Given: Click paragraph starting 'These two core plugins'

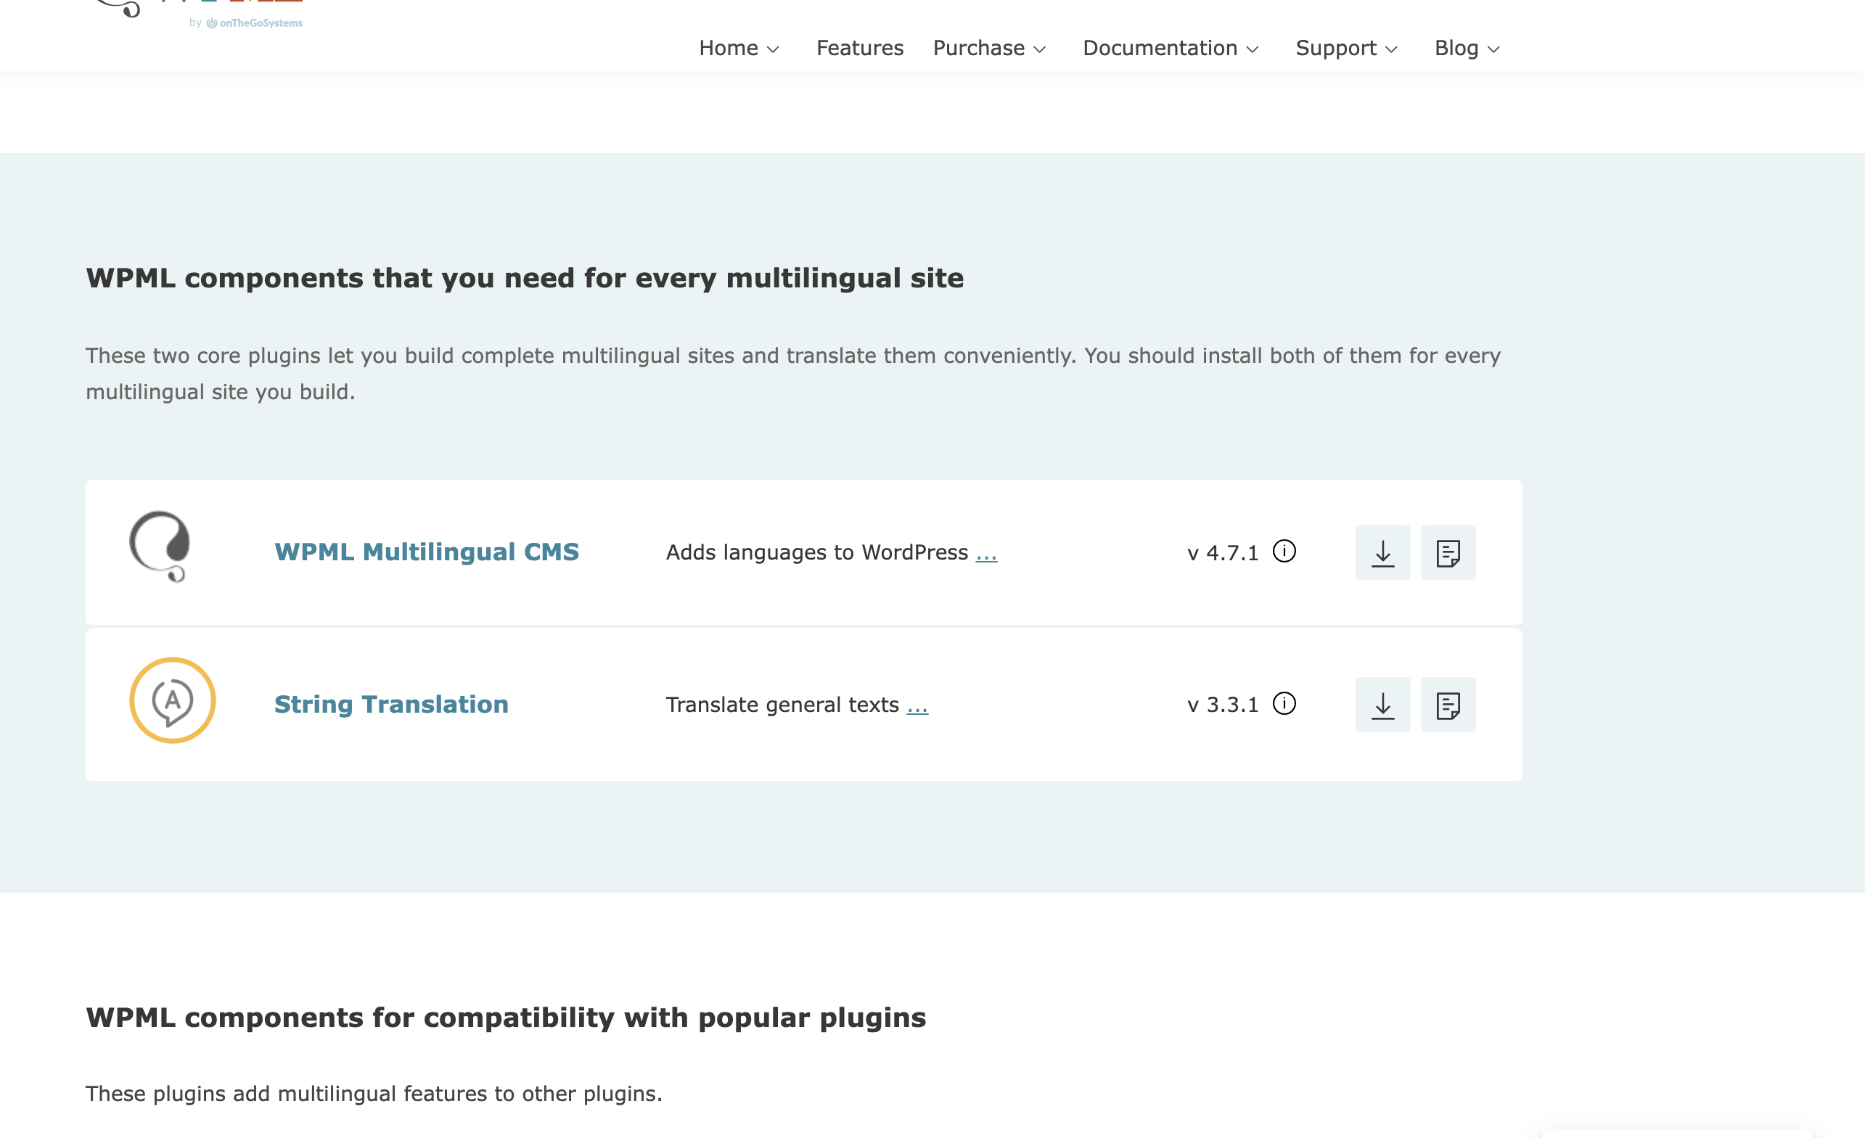Looking at the screenshot, I should click(x=792, y=373).
